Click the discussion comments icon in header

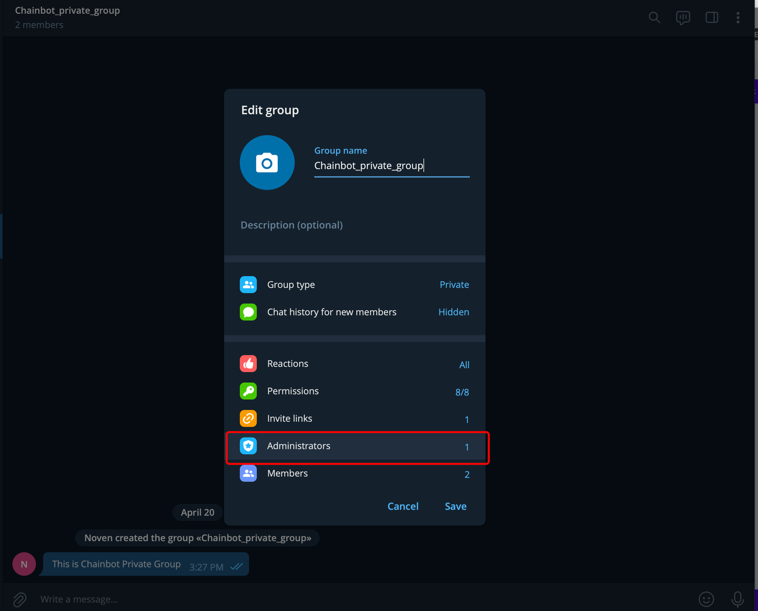click(683, 17)
